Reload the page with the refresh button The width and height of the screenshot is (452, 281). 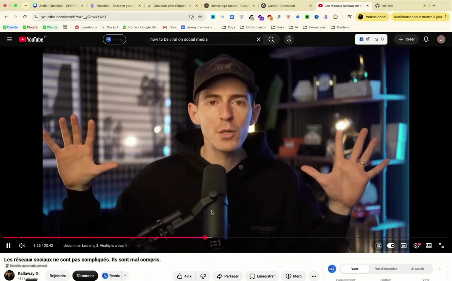(25, 17)
